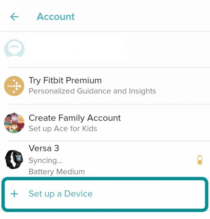The height and width of the screenshot is (219, 210).
Task: Open Create Family Account
Action: (x=105, y=122)
